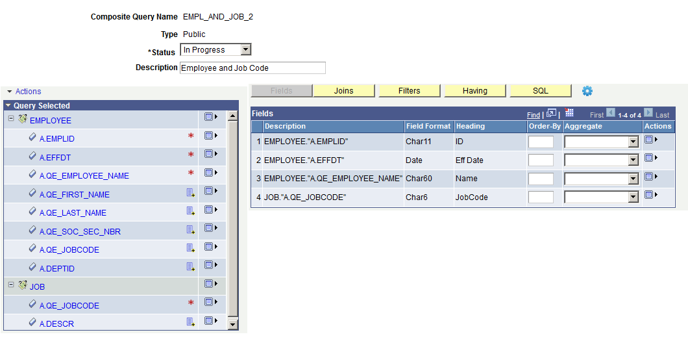The height and width of the screenshot is (341, 688).
Task: Select the Fields tab
Action: pyautogui.click(x=281, y=91)
